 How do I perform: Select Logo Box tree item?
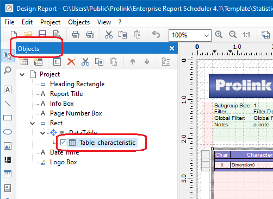[64, 162]
